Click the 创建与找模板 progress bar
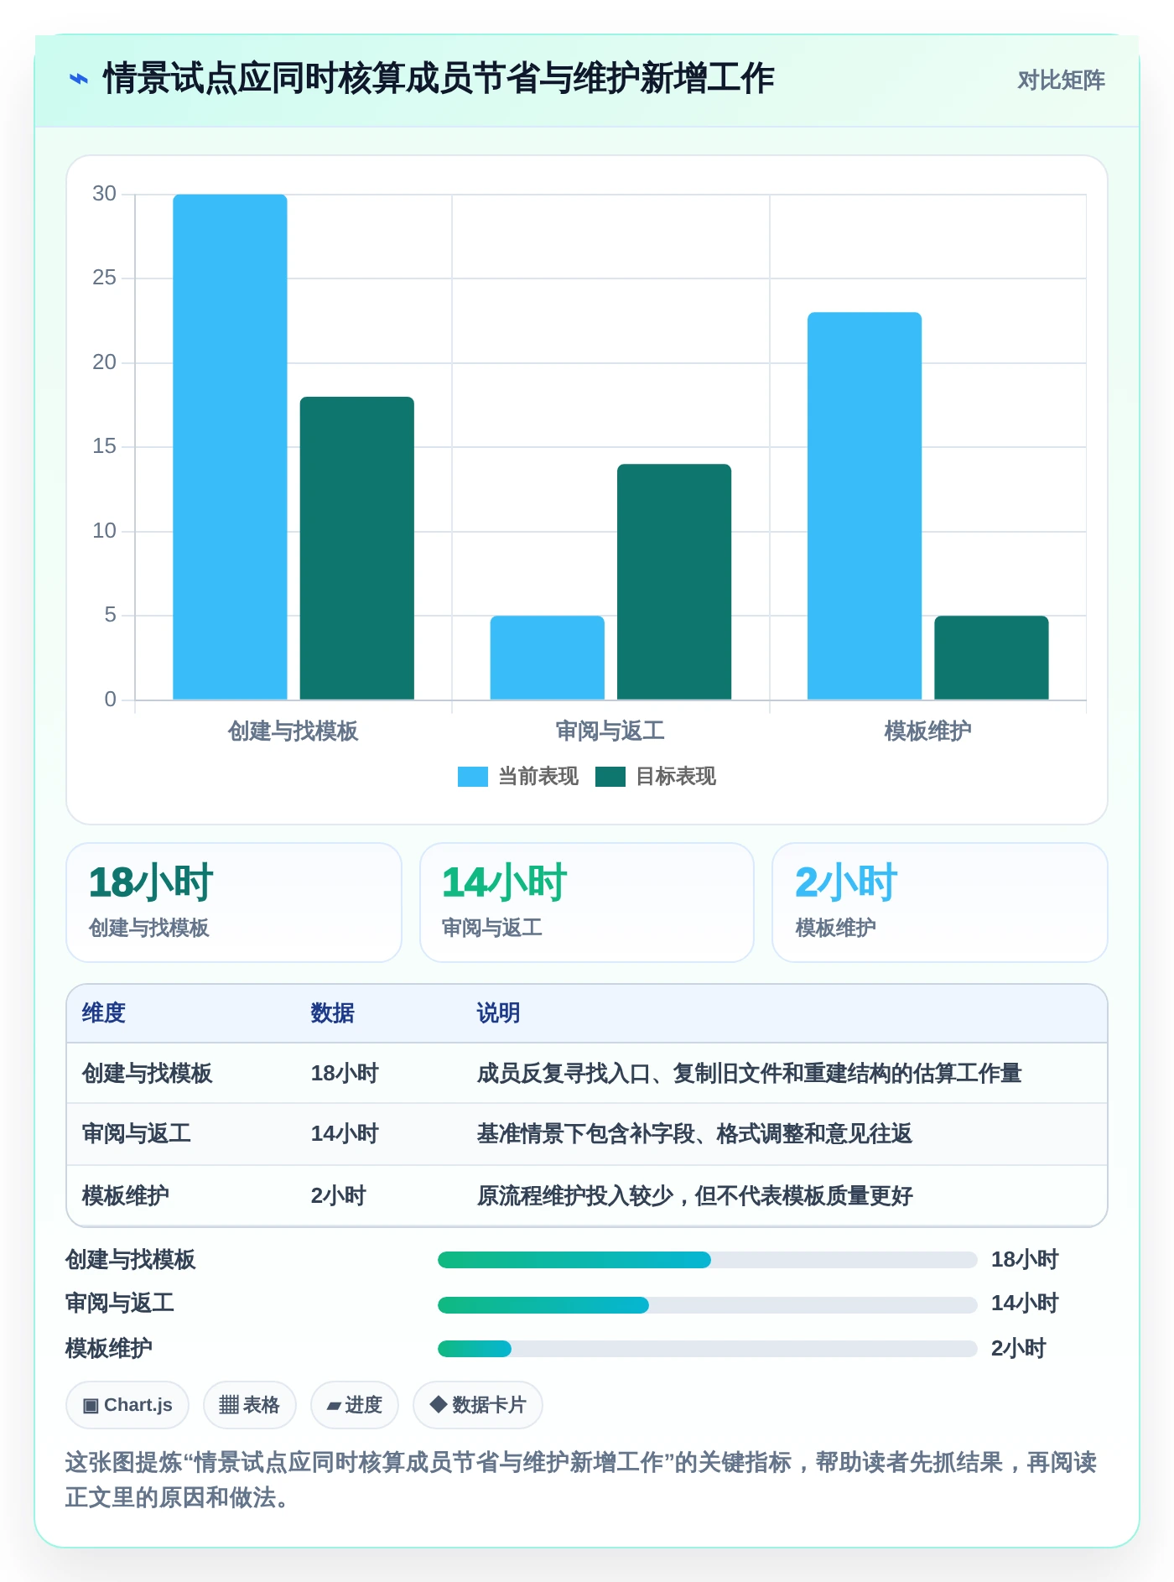The height and width of the screenshot is (1582, 1174). pyautogui.click(x=708, y=1260)
